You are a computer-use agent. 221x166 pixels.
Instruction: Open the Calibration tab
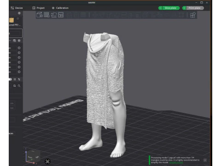[60, 8]
